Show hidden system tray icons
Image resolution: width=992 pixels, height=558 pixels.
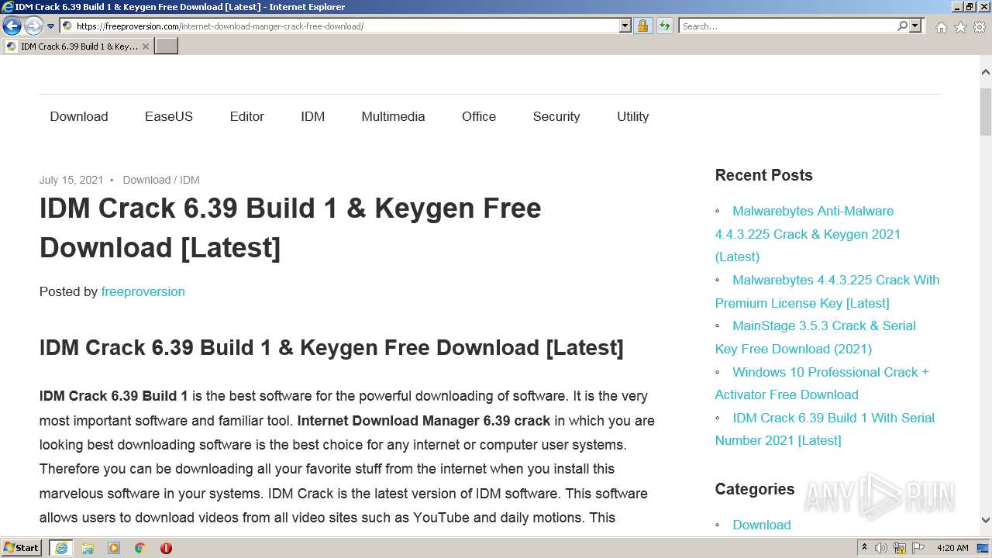(x=865, y=548)
